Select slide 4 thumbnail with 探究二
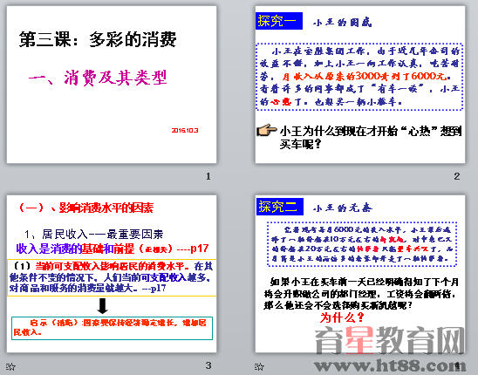Viewport: 478px width, 375px height. [360, 274]
